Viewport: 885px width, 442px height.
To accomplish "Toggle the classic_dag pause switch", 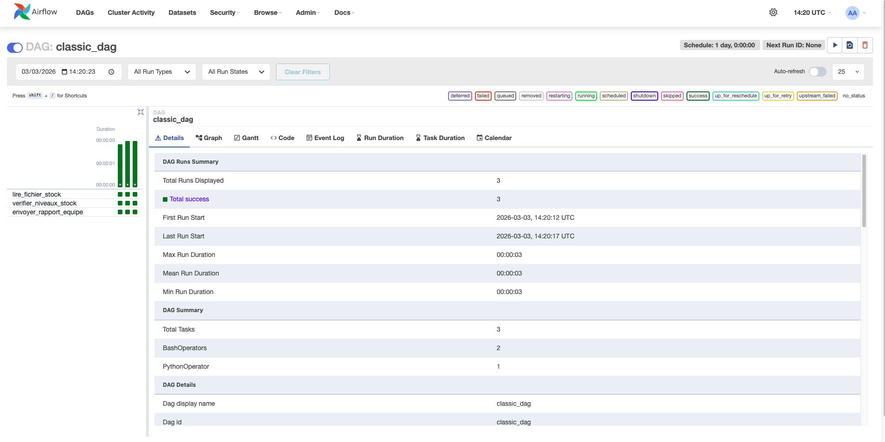I will tap(15, 47).
